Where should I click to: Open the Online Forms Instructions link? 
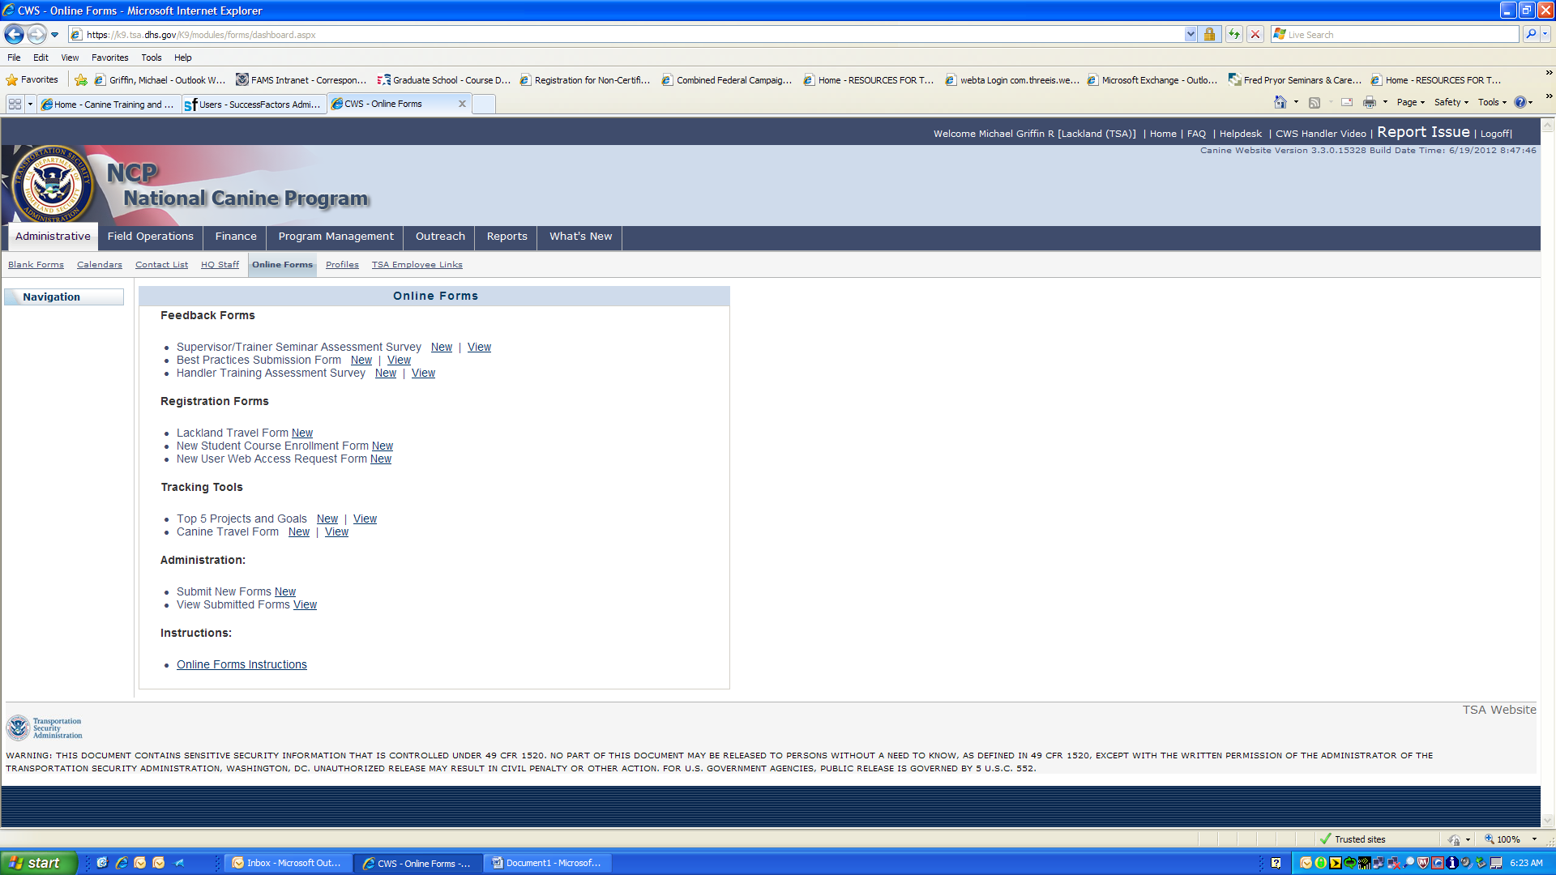coord(242,665)
